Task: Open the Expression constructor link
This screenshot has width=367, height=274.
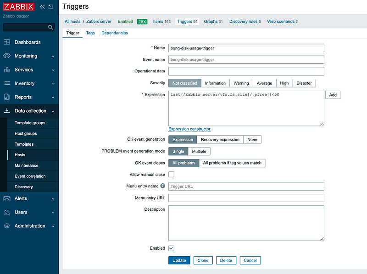Action: click(189, 129)
